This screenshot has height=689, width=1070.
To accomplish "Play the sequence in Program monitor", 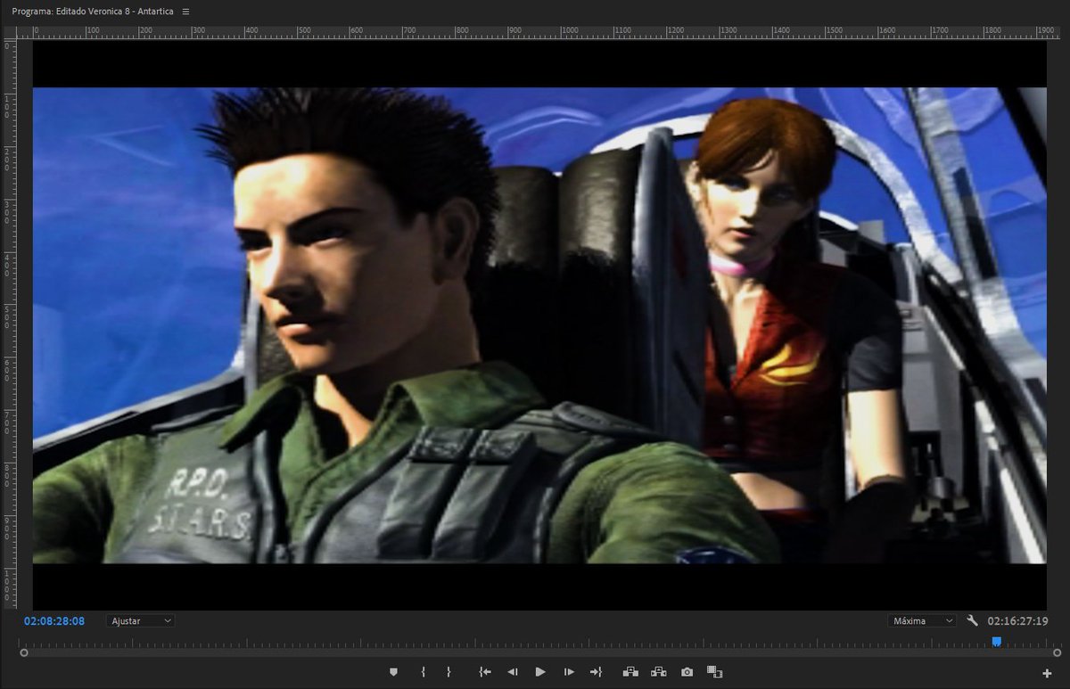I will pyautogui.click(x=540, y=672).
